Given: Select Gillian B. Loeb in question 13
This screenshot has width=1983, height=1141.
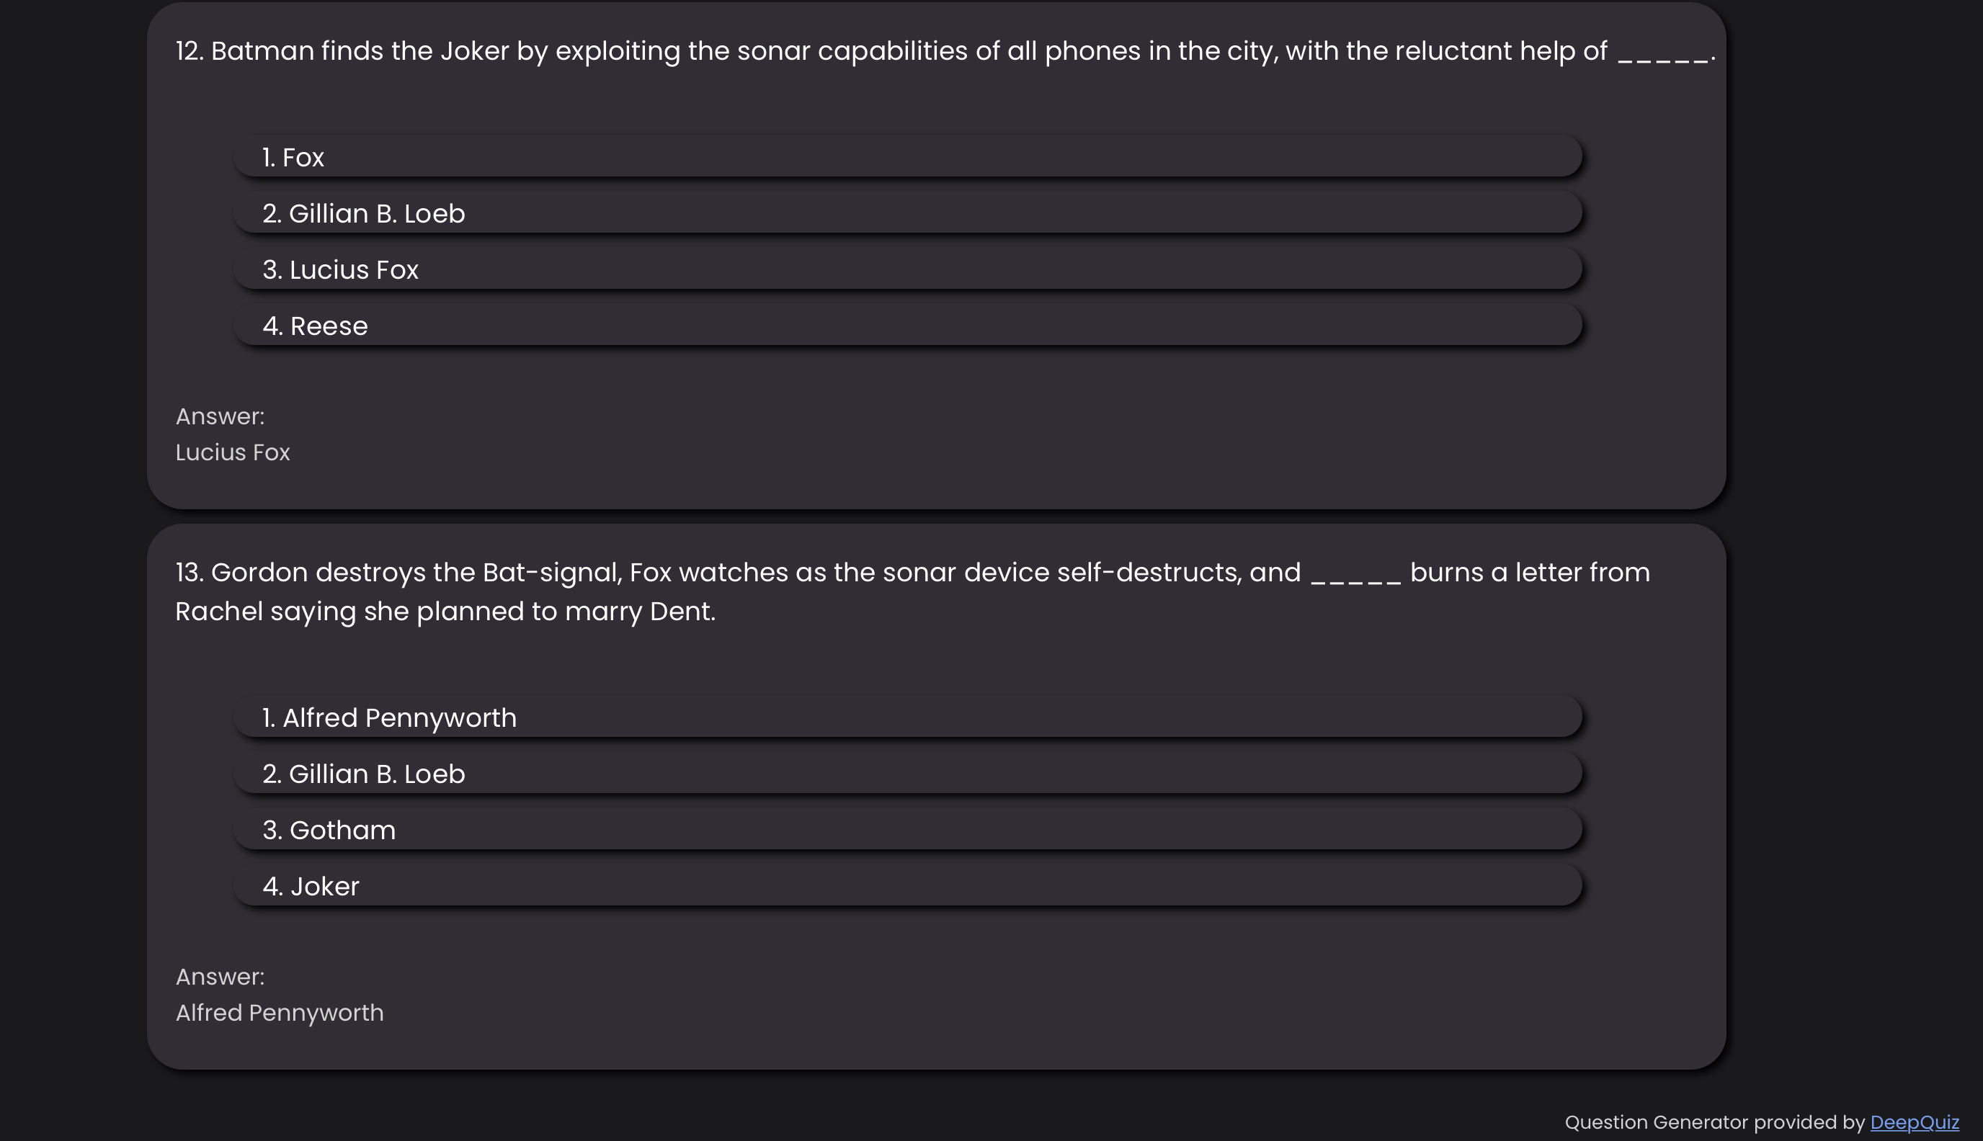Looking at the screenshot, I should coord(908,774).
